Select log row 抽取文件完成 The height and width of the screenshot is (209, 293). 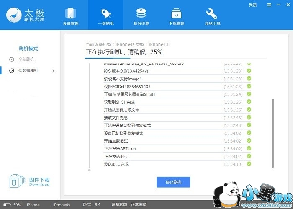(x=177, y=117)
